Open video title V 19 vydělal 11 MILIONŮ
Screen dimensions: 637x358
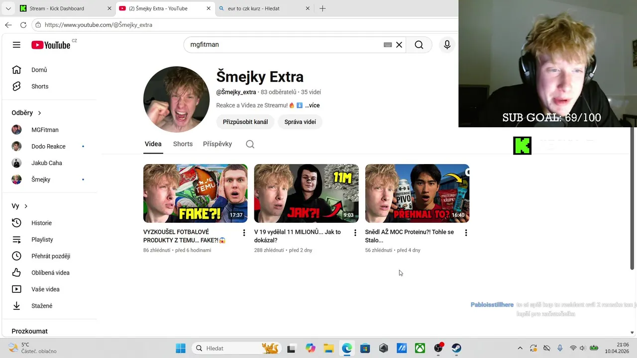(x=298, y=236)
